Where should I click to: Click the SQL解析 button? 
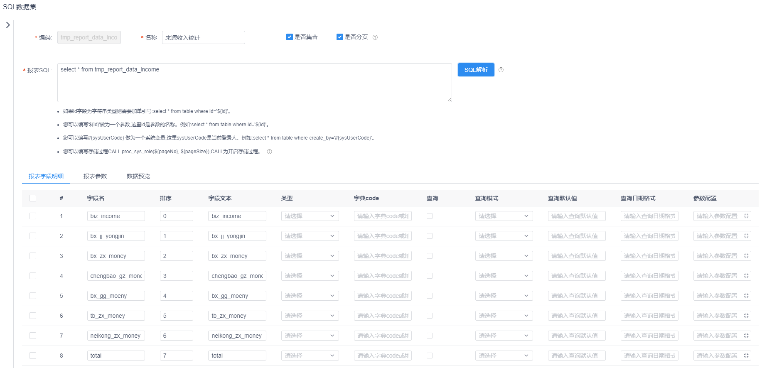476,70
